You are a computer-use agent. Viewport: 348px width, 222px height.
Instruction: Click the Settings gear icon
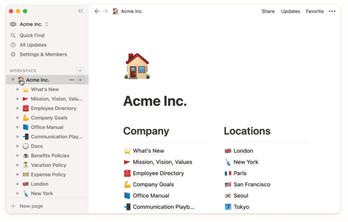(13, 54)
